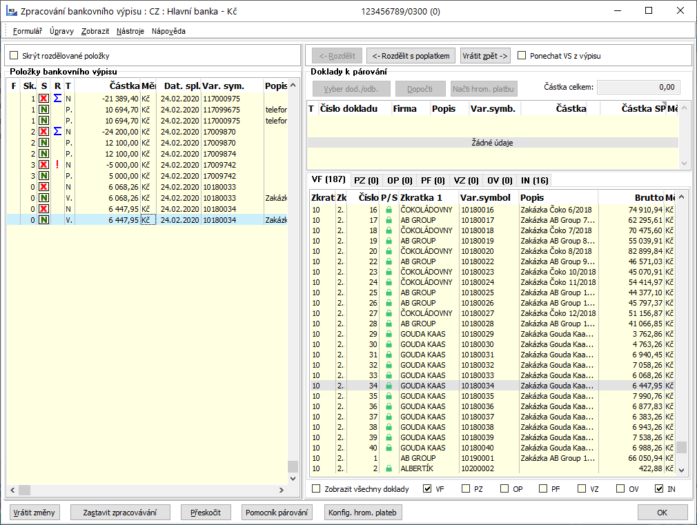Viewport: 697px width, 525px height.
Task: Click green lock icon for document 34
Action: [x=389, y=386]
